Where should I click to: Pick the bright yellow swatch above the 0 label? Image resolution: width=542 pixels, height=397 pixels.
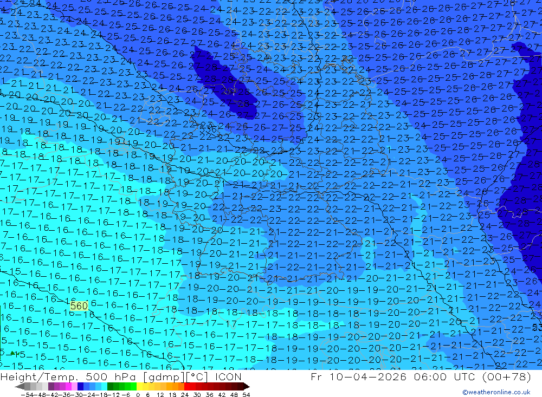[140, 386]
